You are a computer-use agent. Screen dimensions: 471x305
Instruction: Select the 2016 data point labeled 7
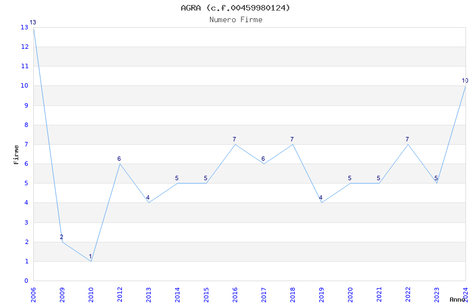pos(235,145)
